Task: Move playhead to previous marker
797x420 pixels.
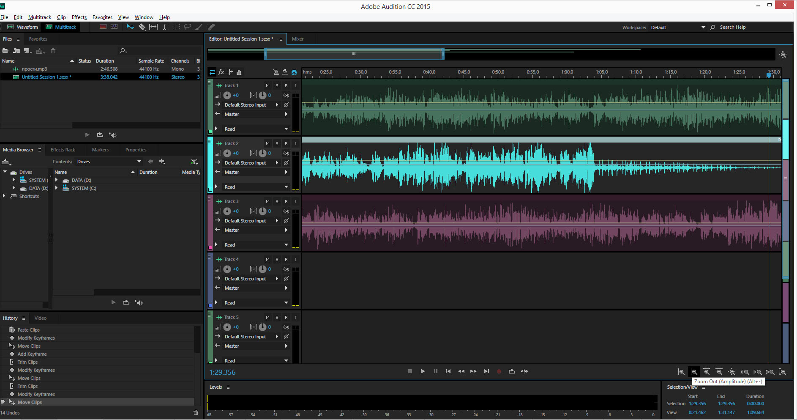Action: 448,371
